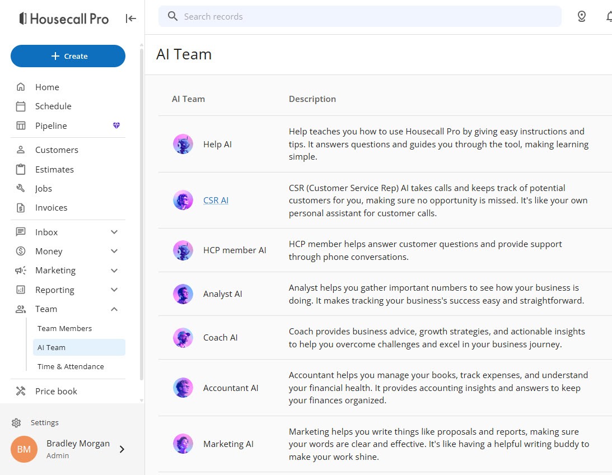Click the Customers person icon
612x475 pixels.
21,150
